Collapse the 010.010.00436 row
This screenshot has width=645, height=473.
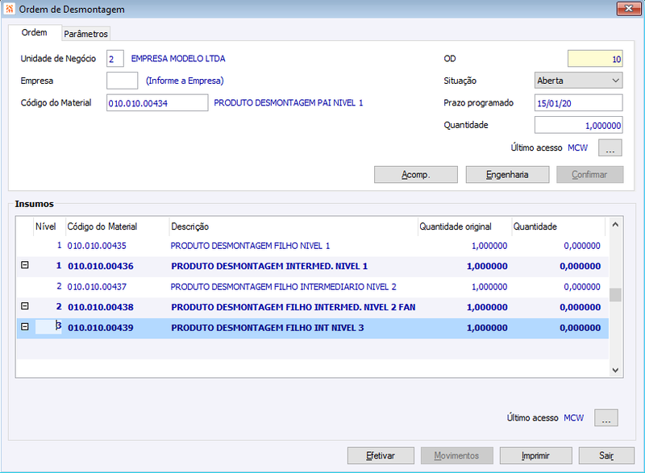25,265
